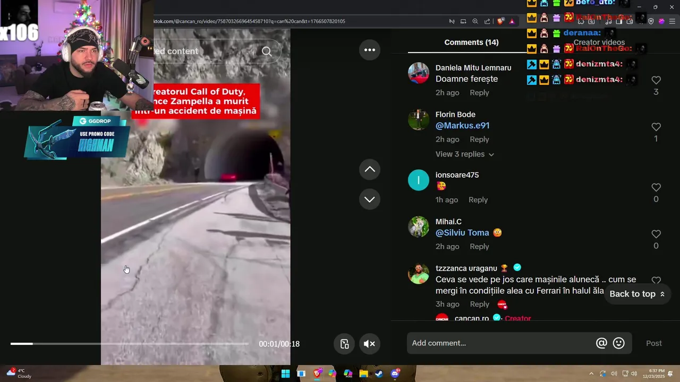The image size is (680, 382).
Task: Switch to the Comments (14) tab
Action: [x=471, y=42]
